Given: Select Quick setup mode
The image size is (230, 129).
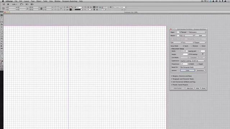Looking at the screenshot, I should tap(183, 46).
